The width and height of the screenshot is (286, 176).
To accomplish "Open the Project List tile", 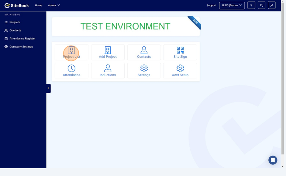I will click(72, 52).
